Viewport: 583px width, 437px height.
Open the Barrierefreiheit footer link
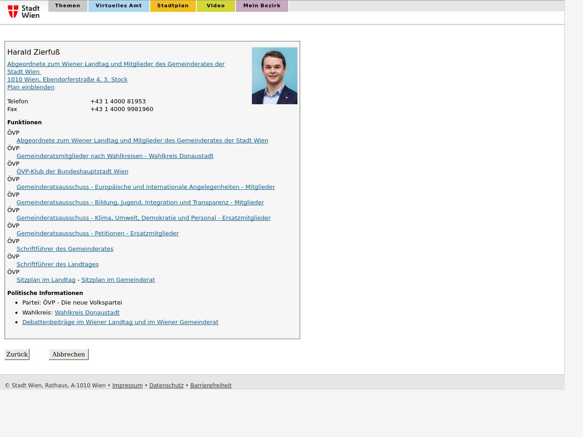(211, 385)
